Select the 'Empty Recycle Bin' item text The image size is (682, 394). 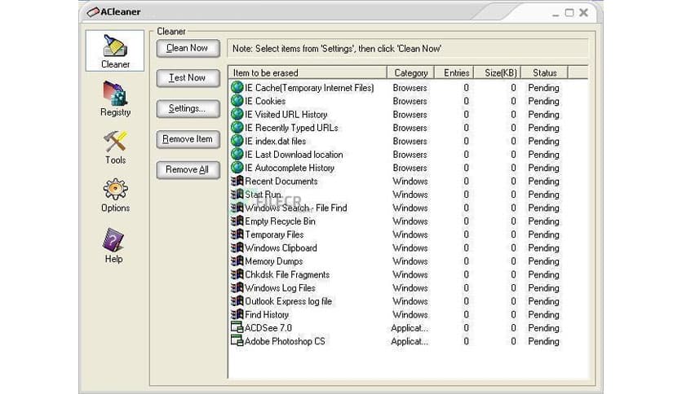pos(280,221)
